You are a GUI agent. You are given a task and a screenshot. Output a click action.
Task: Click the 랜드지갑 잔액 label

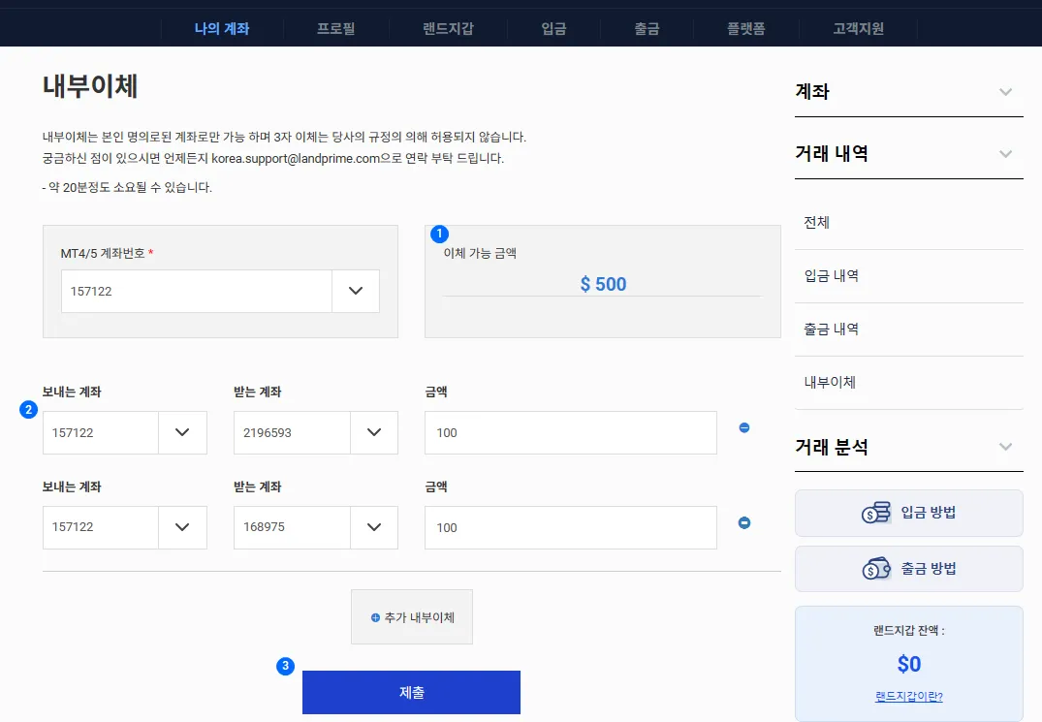[x=908, y=630]
